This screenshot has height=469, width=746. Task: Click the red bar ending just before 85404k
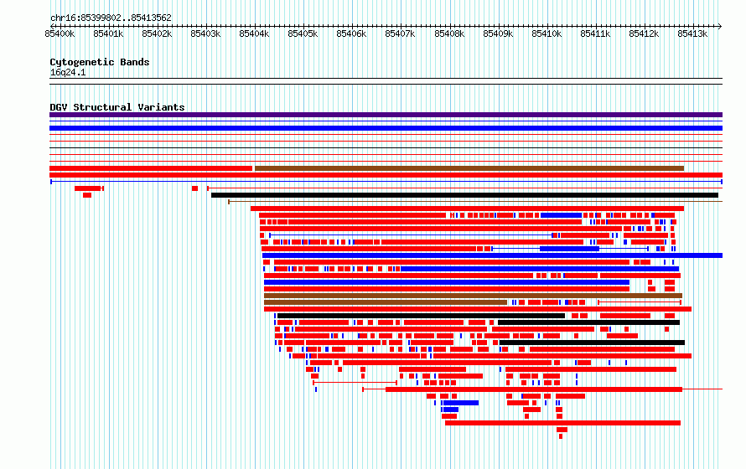coord(151,168)
